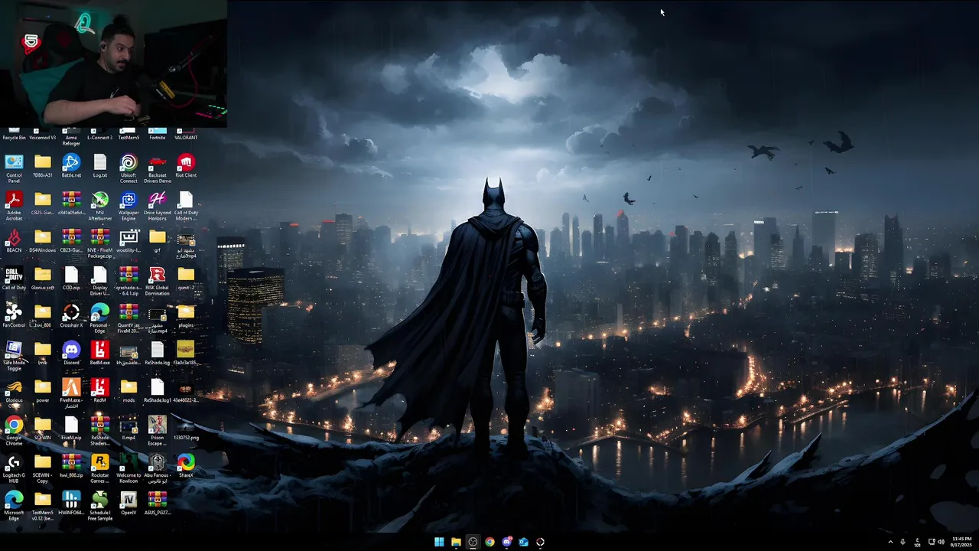This screenshot has width=979, height=551.
Task: Launch Discord desktop shortcut
Action: (71, 354)
